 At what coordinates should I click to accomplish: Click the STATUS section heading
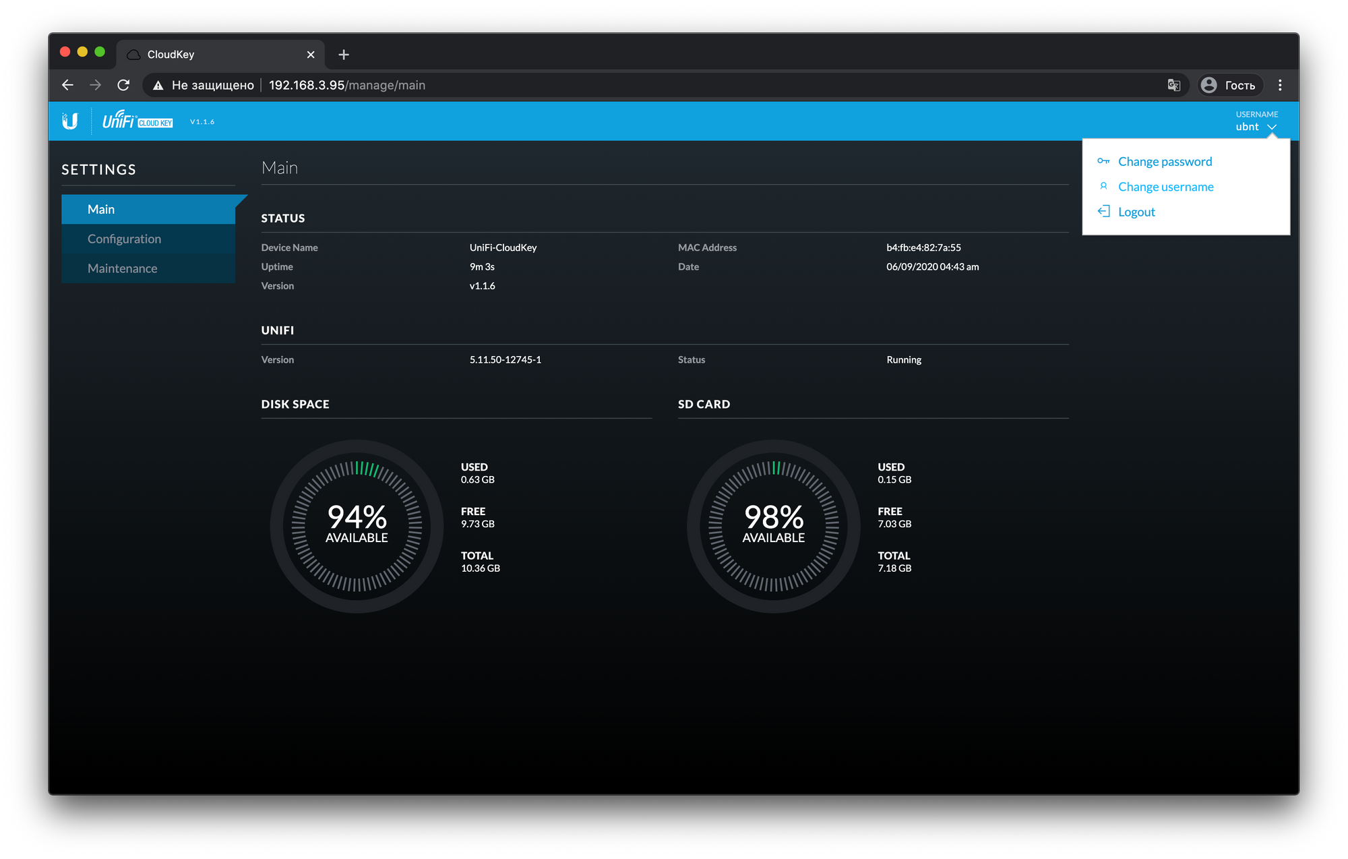[283, 218]
